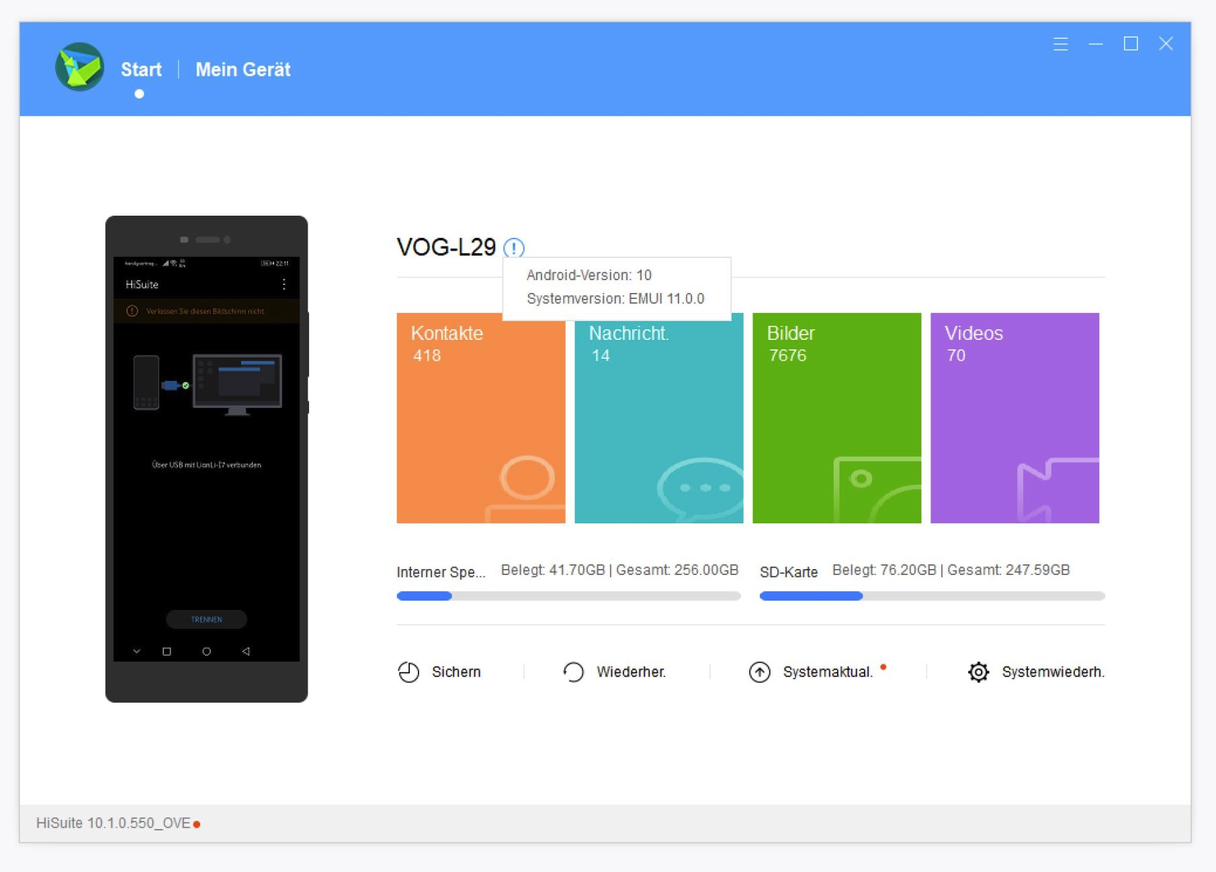
Task: Click TRENNEN button on phone preview
Action: click(206, 619)
